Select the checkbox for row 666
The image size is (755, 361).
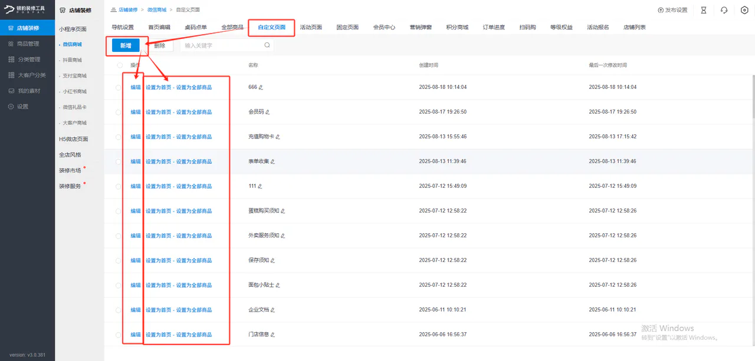point(120,87)
